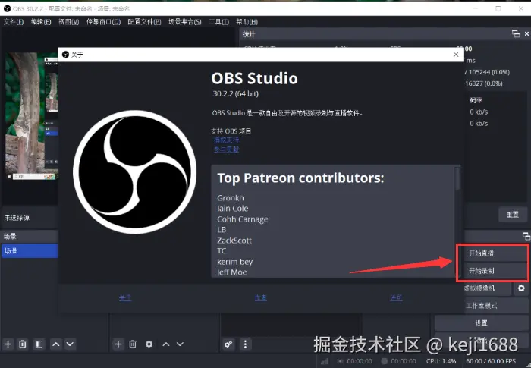Click contributor name ZackScott
This screenshot has height=368, width=531.
[234, 241]
